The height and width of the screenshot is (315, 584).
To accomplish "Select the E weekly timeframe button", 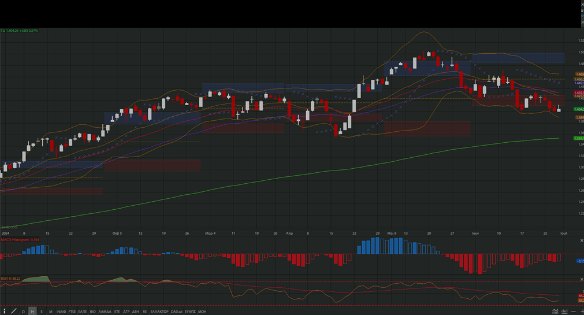I will 42,312.
